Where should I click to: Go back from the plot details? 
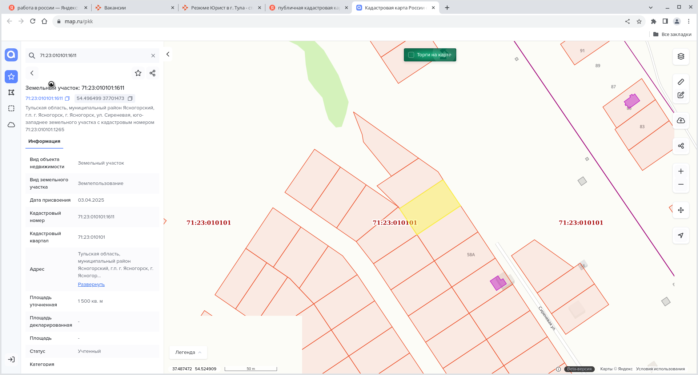32,73
